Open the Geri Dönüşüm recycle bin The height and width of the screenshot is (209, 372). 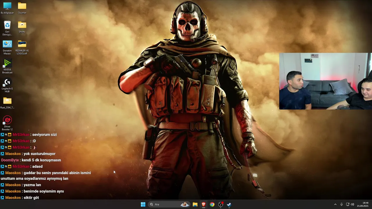point(7,28)
